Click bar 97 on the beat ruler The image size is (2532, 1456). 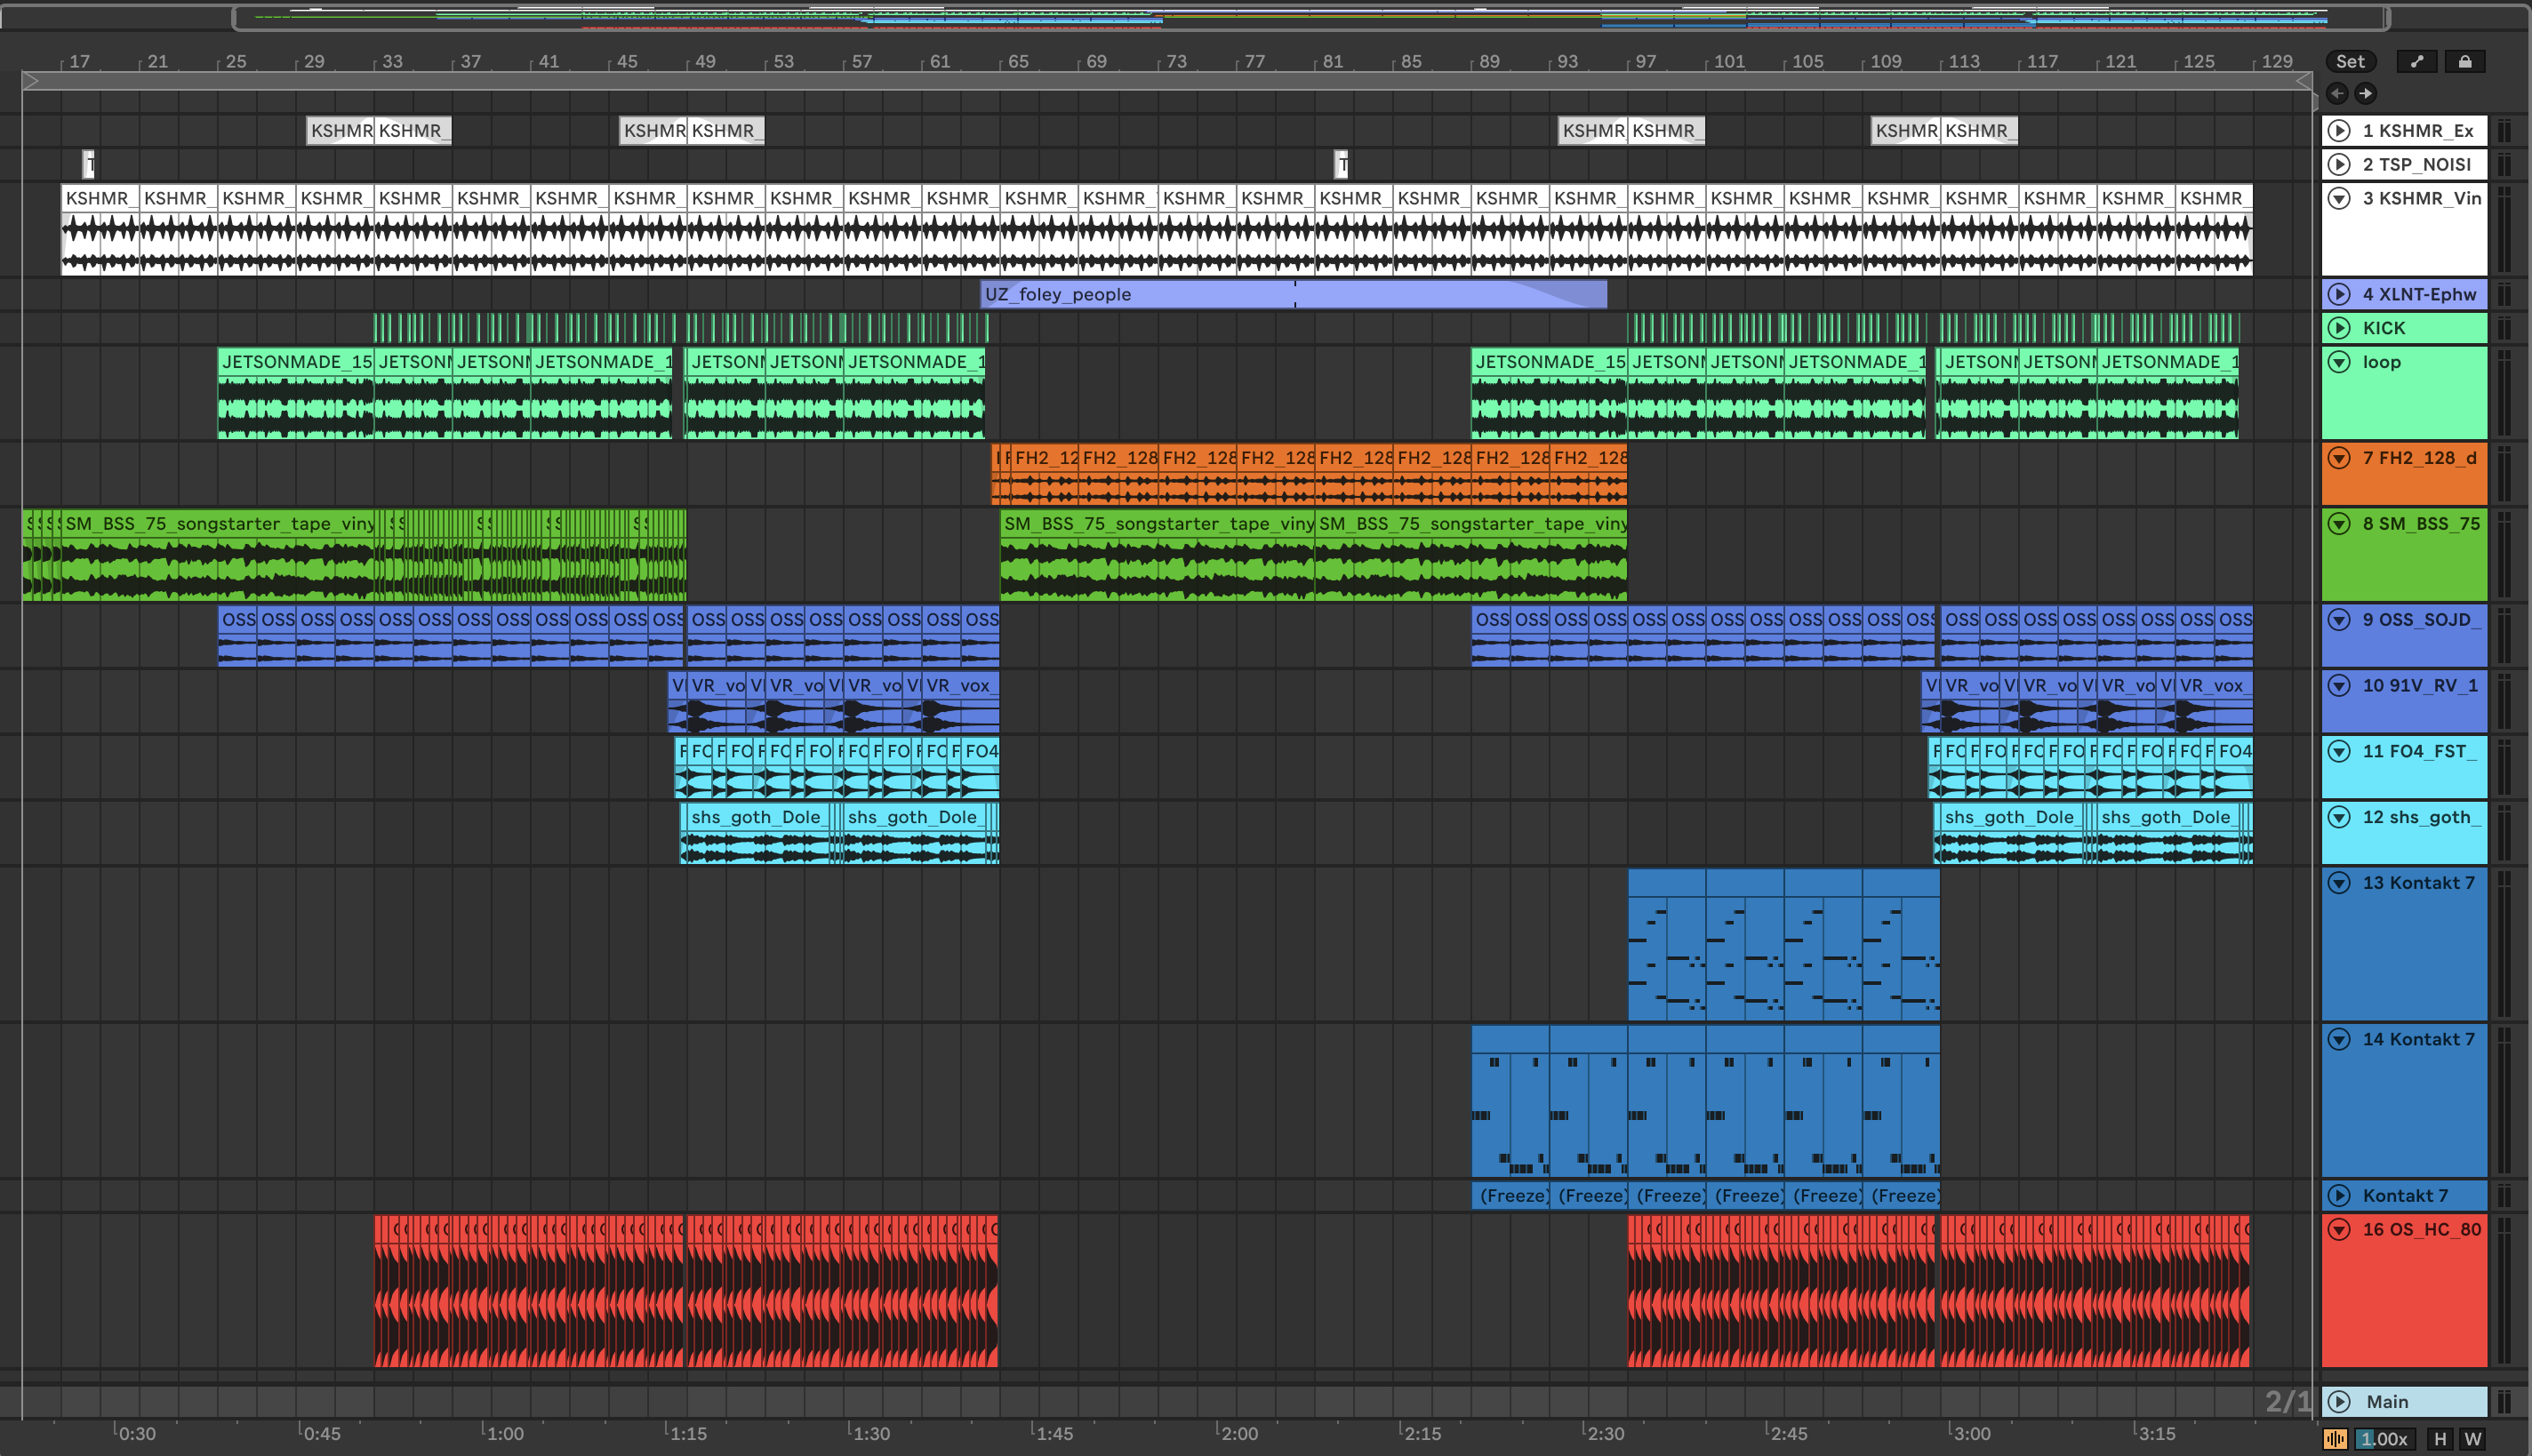tap(1645, 61)
